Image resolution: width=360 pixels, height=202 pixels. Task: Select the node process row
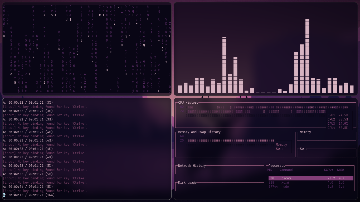[310, 187]
